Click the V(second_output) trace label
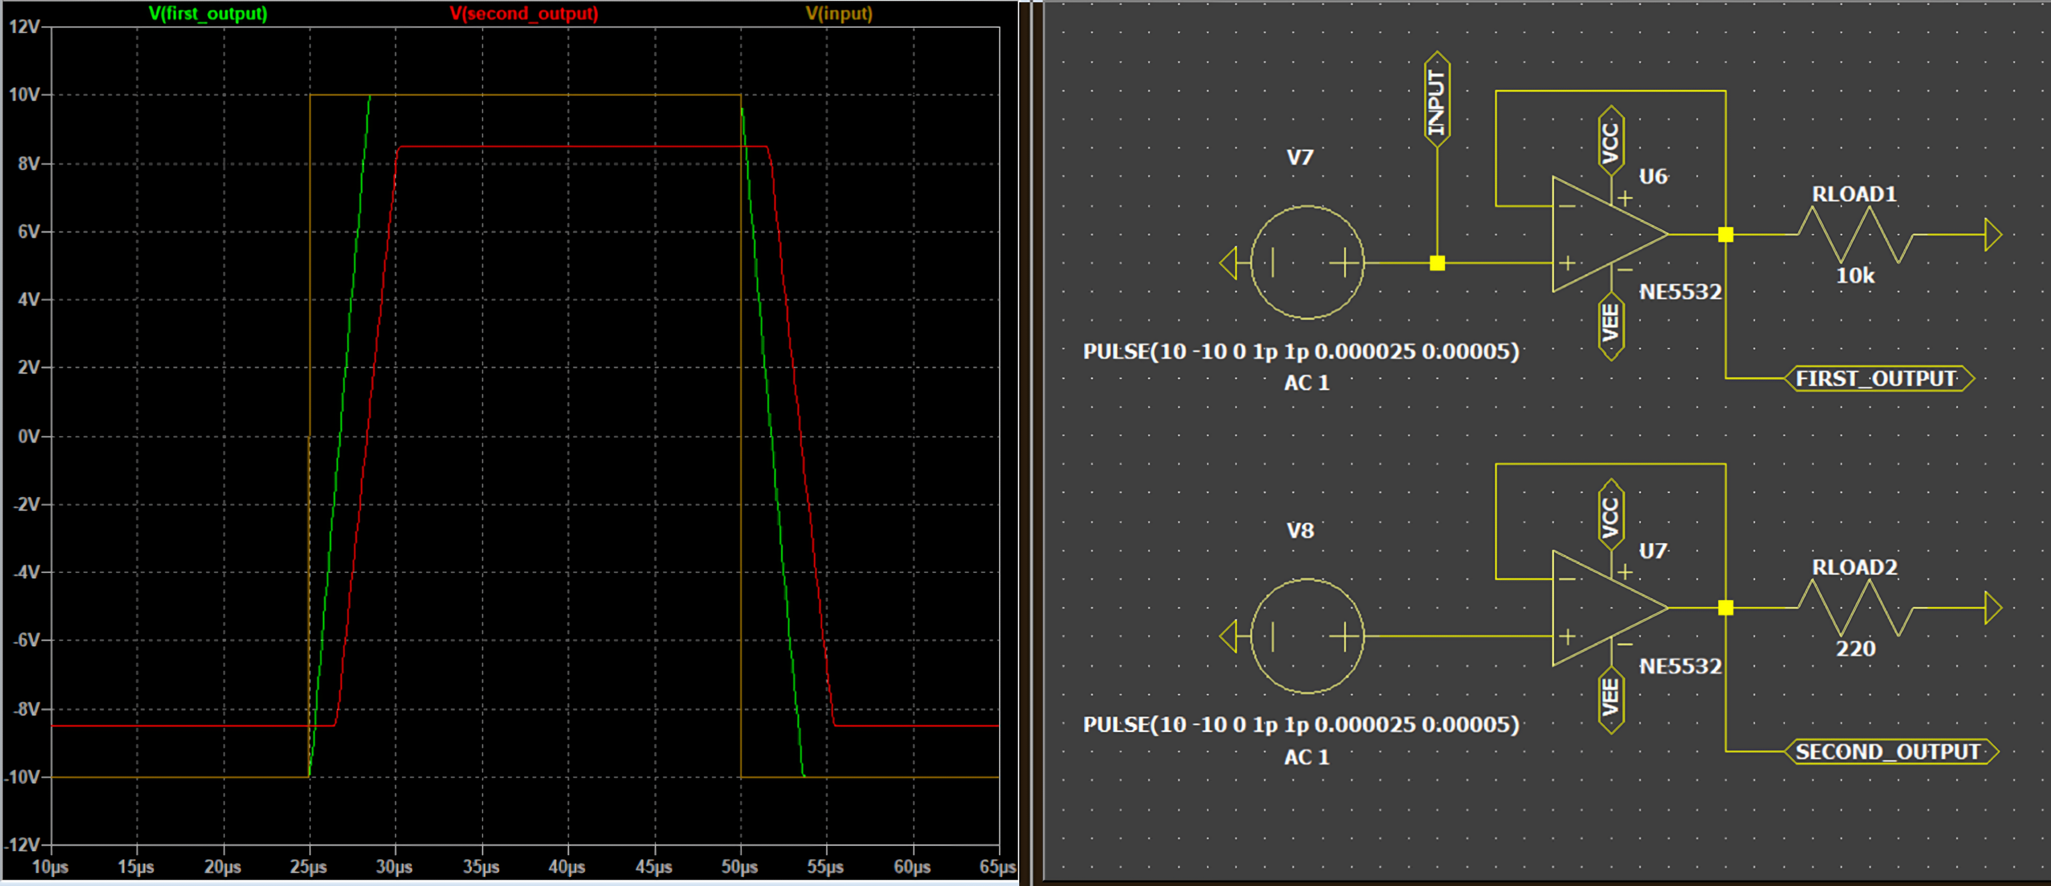This screenshot has height=886, width=2051. click(524, 14)
